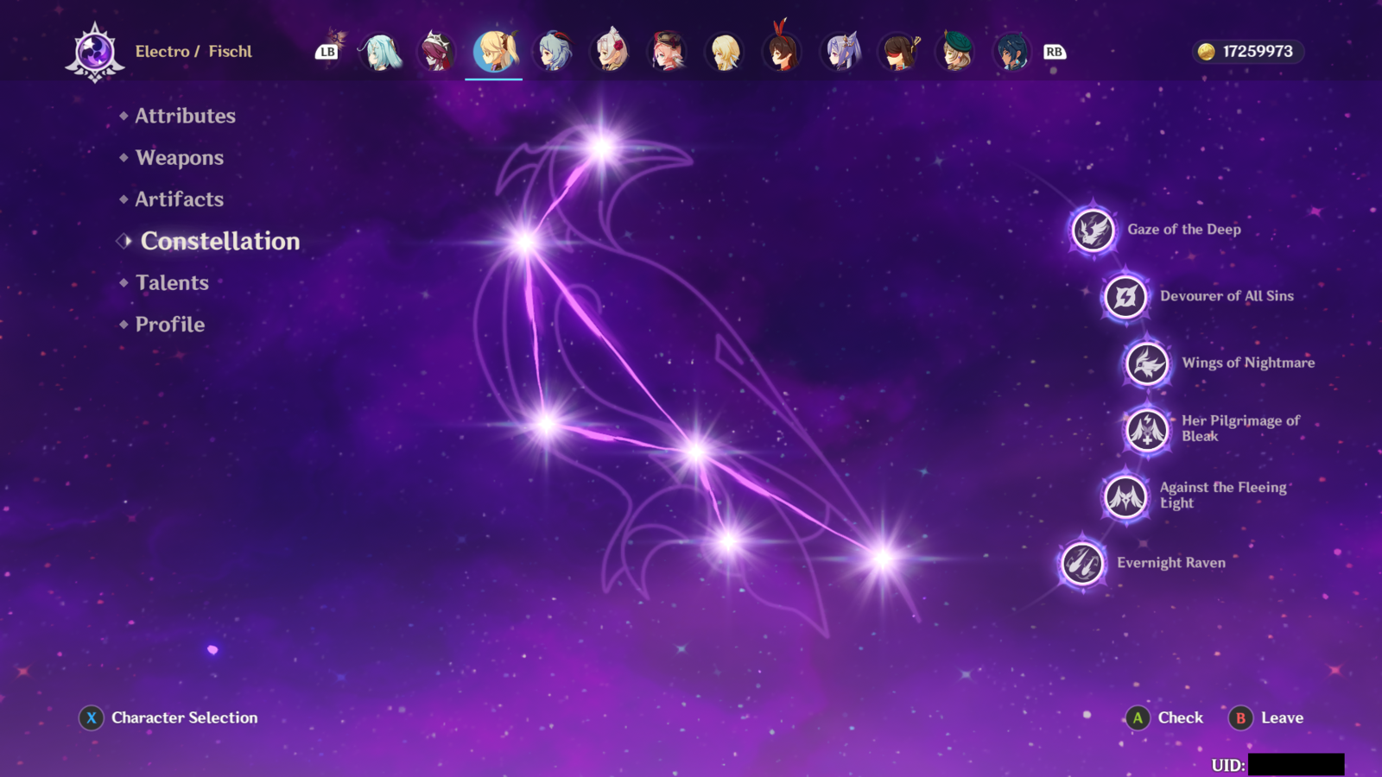Open Against the Fleeing Light constellation icon
The width and height of the screenshot is (1382, 777).
coord(1125,496)
